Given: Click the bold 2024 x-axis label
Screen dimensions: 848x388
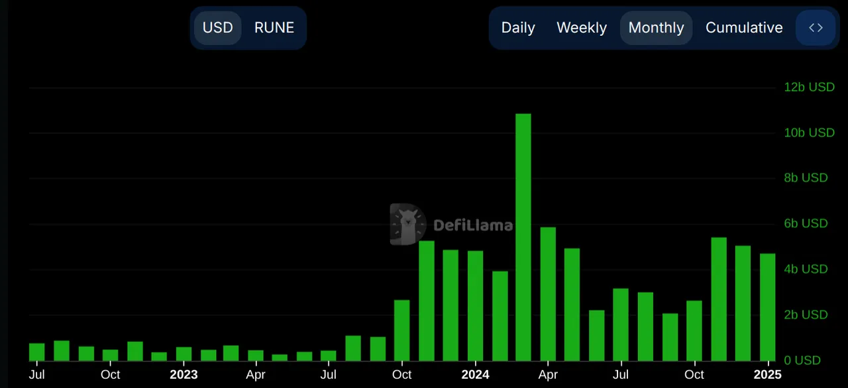Looking at the screenshot, I should [475, 375].
